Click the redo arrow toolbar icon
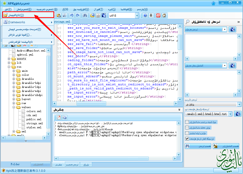Screen dimensions: 243x174 click(78, 15)
